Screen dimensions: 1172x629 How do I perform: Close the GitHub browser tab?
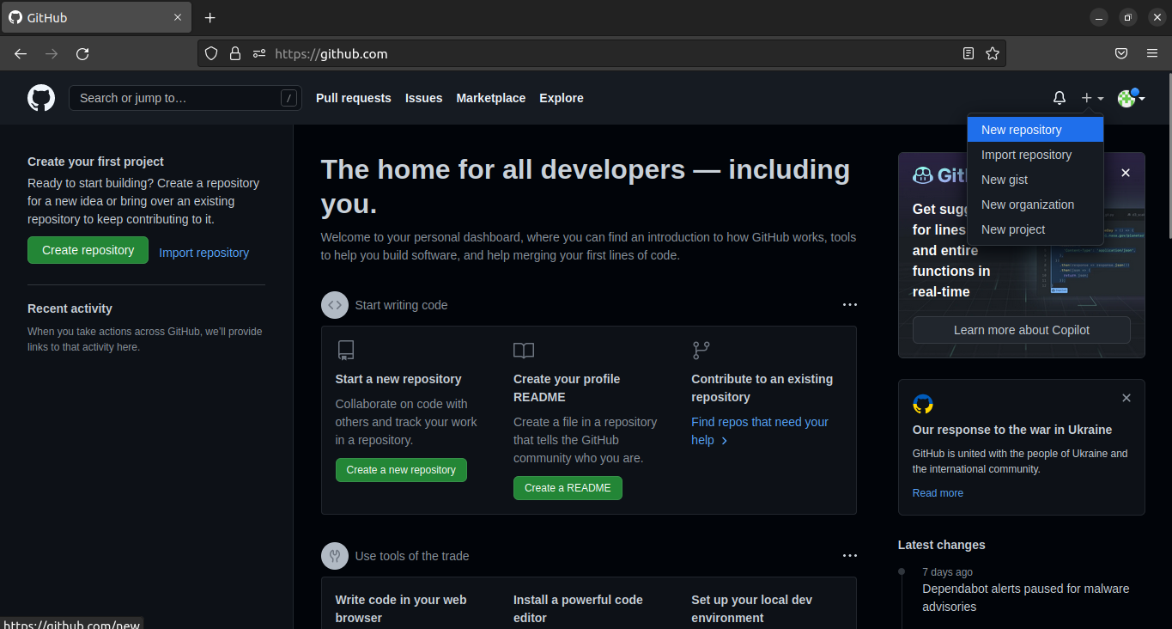point(178,17)
